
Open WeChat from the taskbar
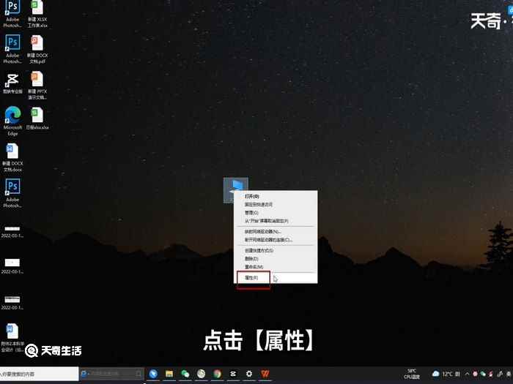tap(185, 374)
